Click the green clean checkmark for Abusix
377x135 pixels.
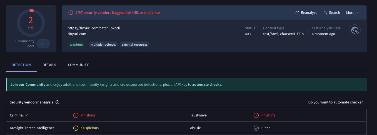click(x=256, y=128)
